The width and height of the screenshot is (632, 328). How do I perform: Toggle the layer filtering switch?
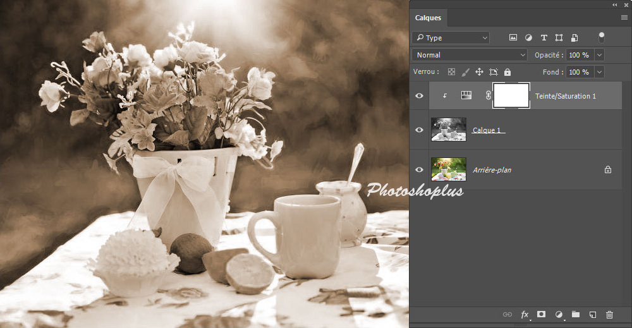point(601,37)
